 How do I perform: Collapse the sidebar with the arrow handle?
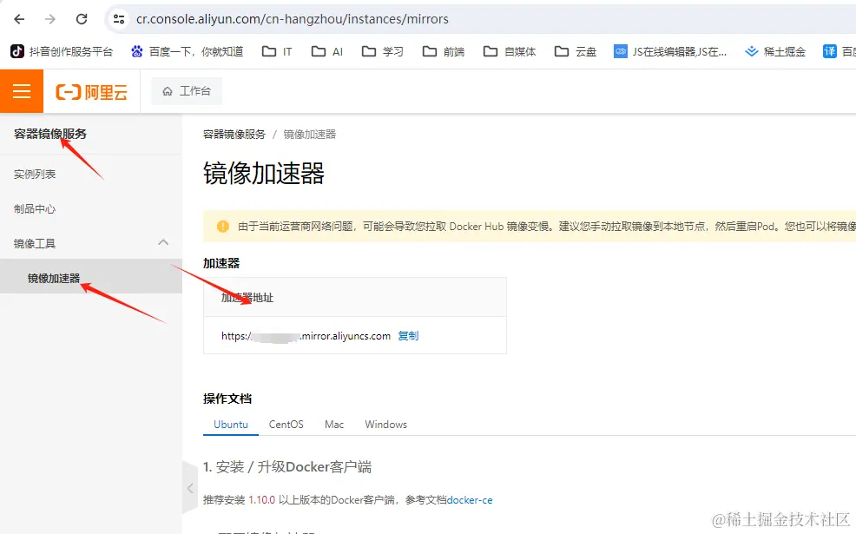pos(190,488)
